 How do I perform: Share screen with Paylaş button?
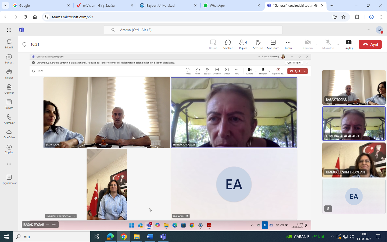pos(349,44)
